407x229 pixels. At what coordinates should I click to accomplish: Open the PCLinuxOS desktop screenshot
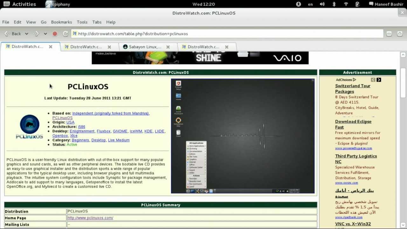(243, 136)
